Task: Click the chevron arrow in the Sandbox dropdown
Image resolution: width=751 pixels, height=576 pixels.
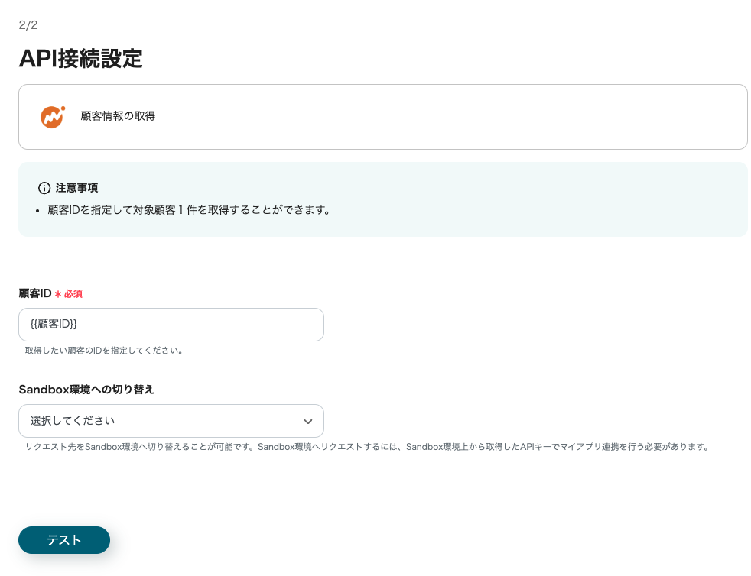Action: (308, 422)
